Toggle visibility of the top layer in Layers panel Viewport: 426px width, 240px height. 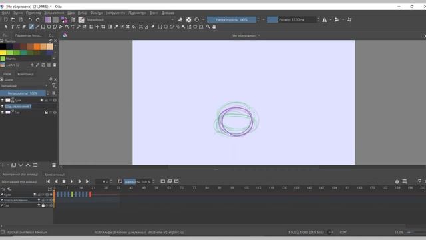[x=3, y=100]
